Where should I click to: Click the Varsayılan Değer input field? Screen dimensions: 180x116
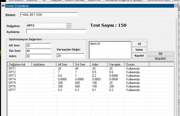point(70,56)
